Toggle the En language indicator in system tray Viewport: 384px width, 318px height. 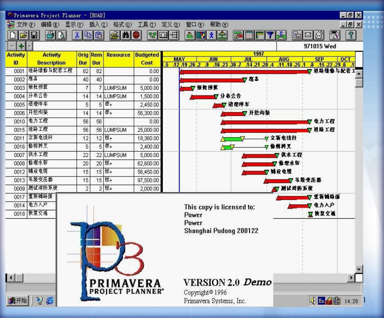(321, 300)
